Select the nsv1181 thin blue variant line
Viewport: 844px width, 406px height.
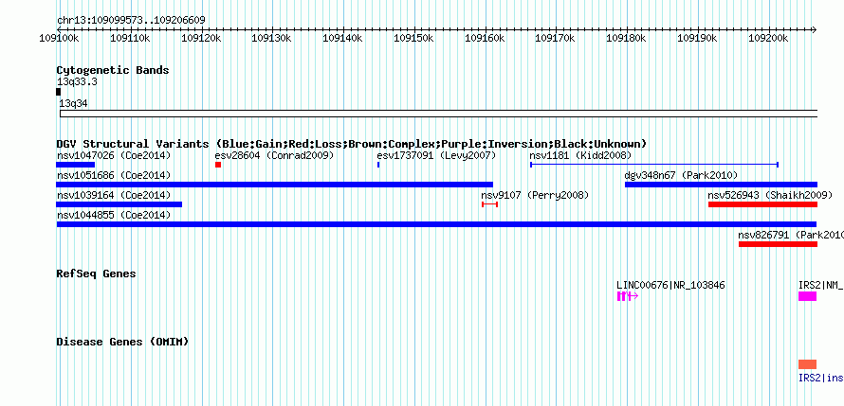(654, 165)
